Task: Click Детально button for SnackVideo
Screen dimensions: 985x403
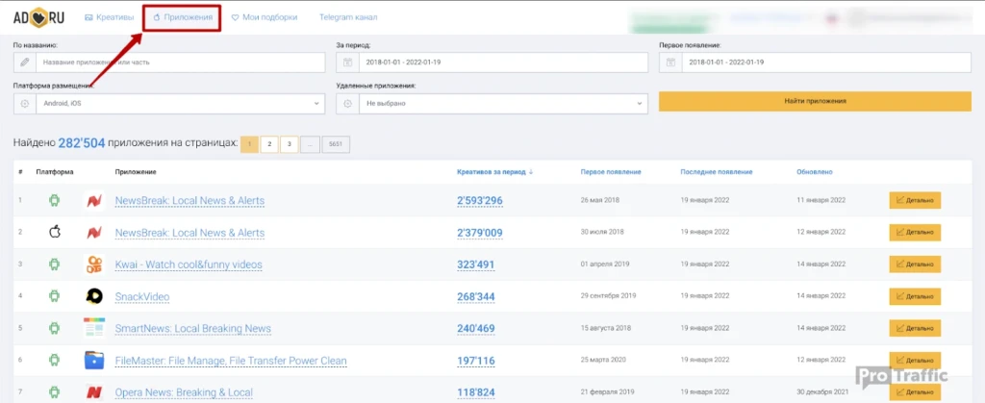Action: click(x=915, y=296)
